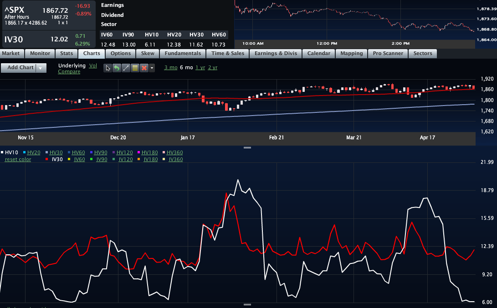The height and width of the screenshot is (308, 497).
Task: Open the Earnings & Divis tab
Action: (x=276, y=53)
